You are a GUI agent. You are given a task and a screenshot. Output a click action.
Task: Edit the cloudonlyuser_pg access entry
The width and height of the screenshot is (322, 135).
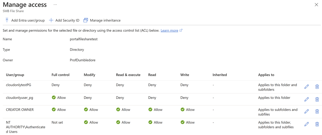(306, 99)
